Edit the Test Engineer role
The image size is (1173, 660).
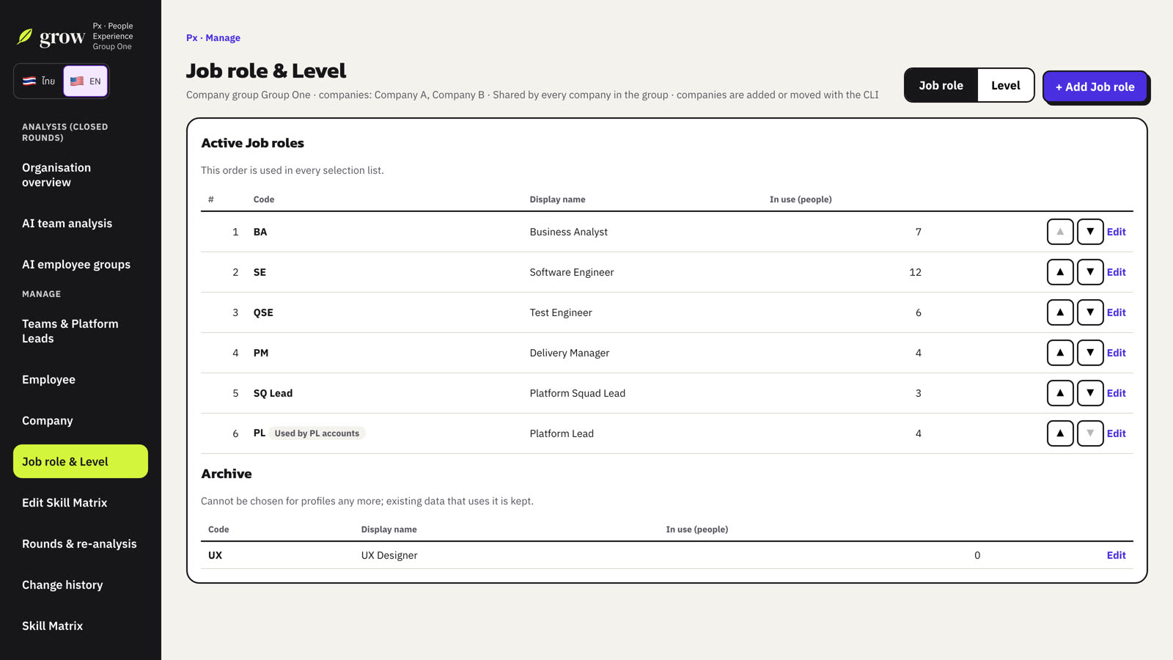click(x=1116, y=312)
